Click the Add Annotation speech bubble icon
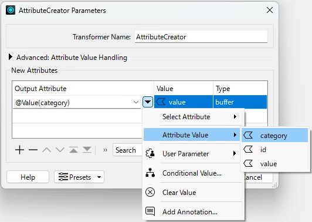The width and height of the screenshot is (312, 222). click(x=150, y=211)
